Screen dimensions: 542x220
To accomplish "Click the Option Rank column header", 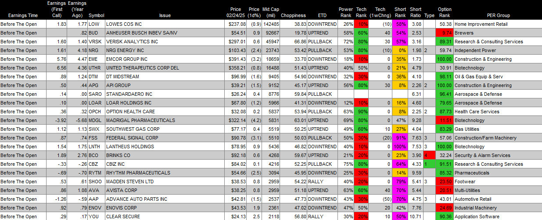I will (x=445, y=13).
